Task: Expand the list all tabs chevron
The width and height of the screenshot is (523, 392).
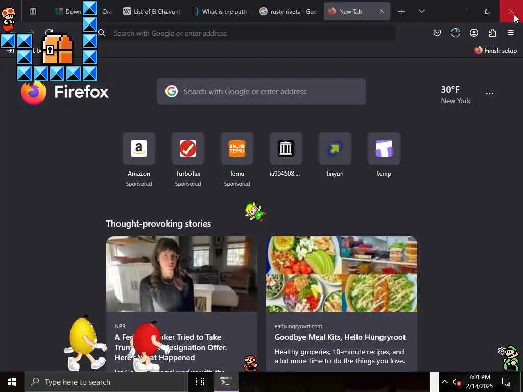Action: point(421,11)
